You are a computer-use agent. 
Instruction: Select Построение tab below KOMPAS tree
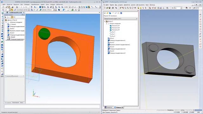coord(8,103)
